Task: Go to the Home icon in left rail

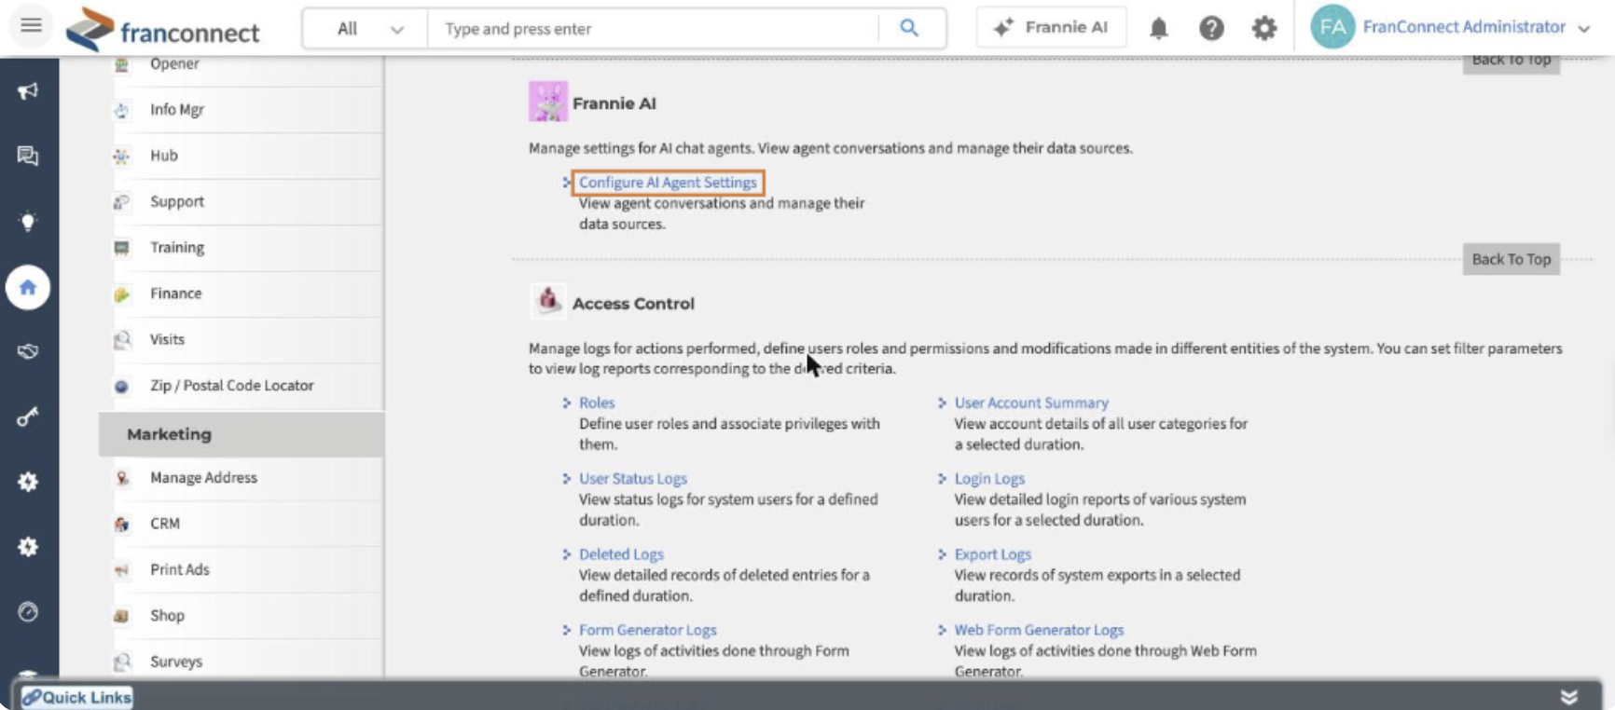Action: pyautogui.click(x=28, y=287)
